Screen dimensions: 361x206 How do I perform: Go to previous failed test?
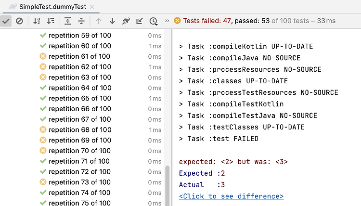tap(99, 21)
